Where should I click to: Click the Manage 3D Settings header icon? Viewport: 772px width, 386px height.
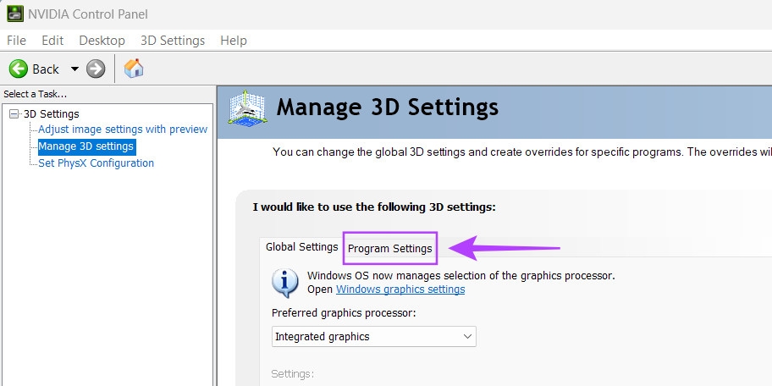[x=248, y=108]
